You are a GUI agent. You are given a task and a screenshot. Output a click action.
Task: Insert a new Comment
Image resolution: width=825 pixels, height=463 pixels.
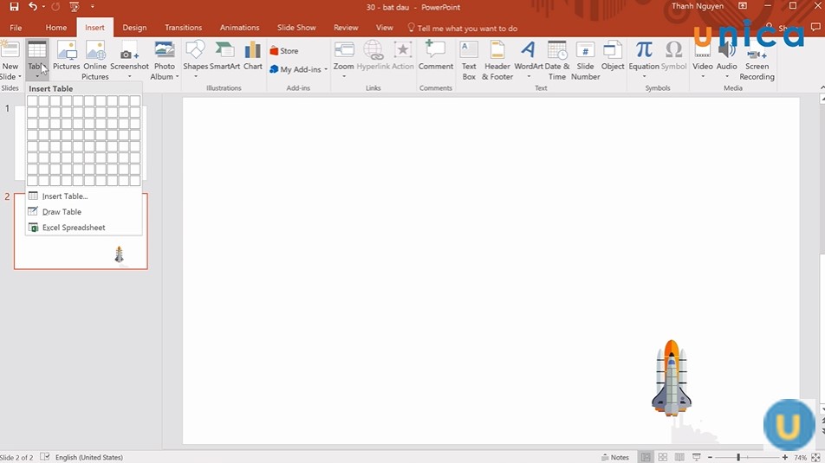point(436,55)
